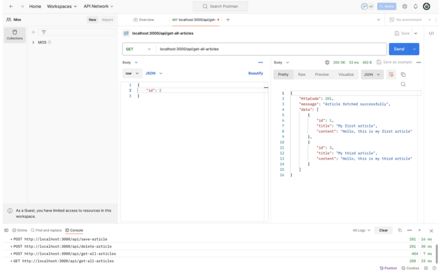
Task: Open Postbot assistant
Action: coord(388,268)
